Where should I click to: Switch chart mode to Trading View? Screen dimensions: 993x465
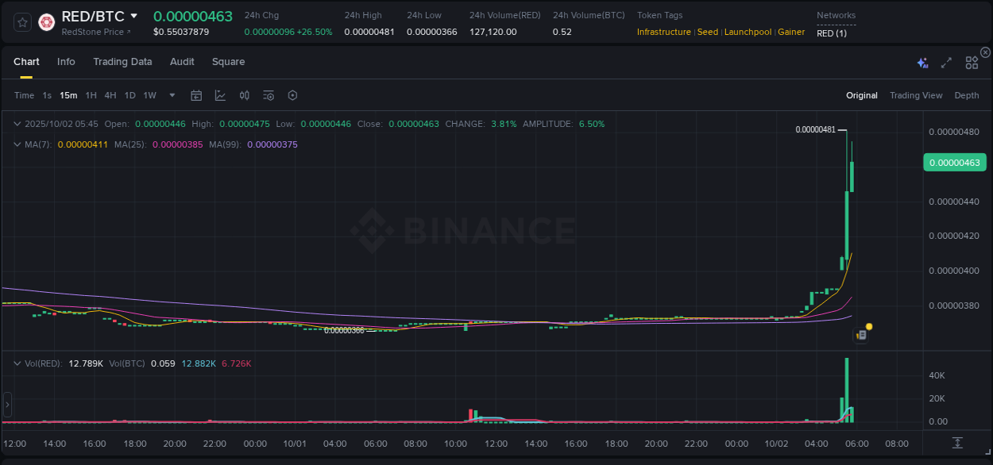[x=916, y=95]
